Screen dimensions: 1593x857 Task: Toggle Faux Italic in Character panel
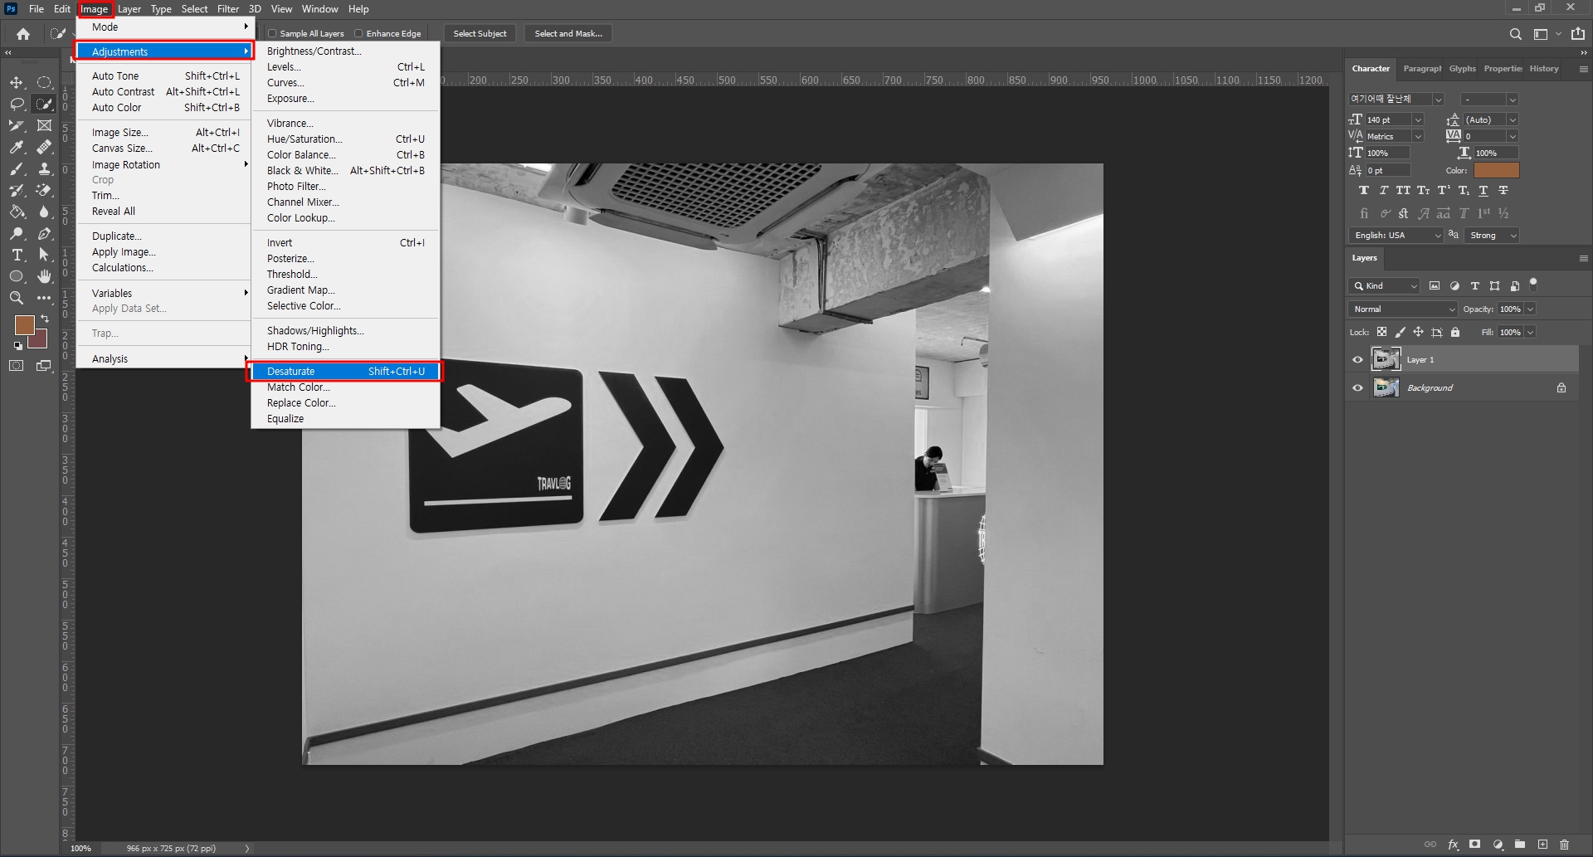pyautogui.click(x=1383, y=191)
